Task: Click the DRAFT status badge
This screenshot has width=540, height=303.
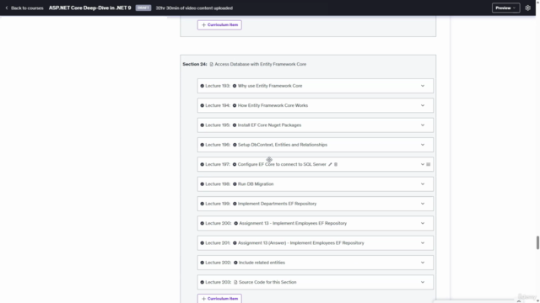Action: point(143,8)
